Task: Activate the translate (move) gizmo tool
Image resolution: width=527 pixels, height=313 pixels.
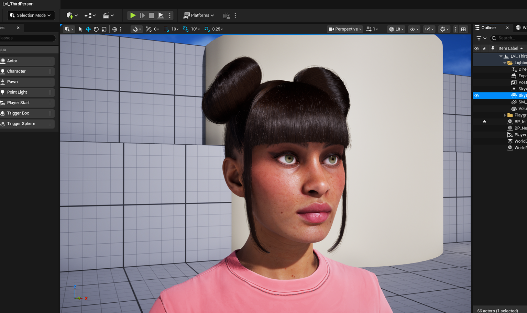Action: coord(88,29)
